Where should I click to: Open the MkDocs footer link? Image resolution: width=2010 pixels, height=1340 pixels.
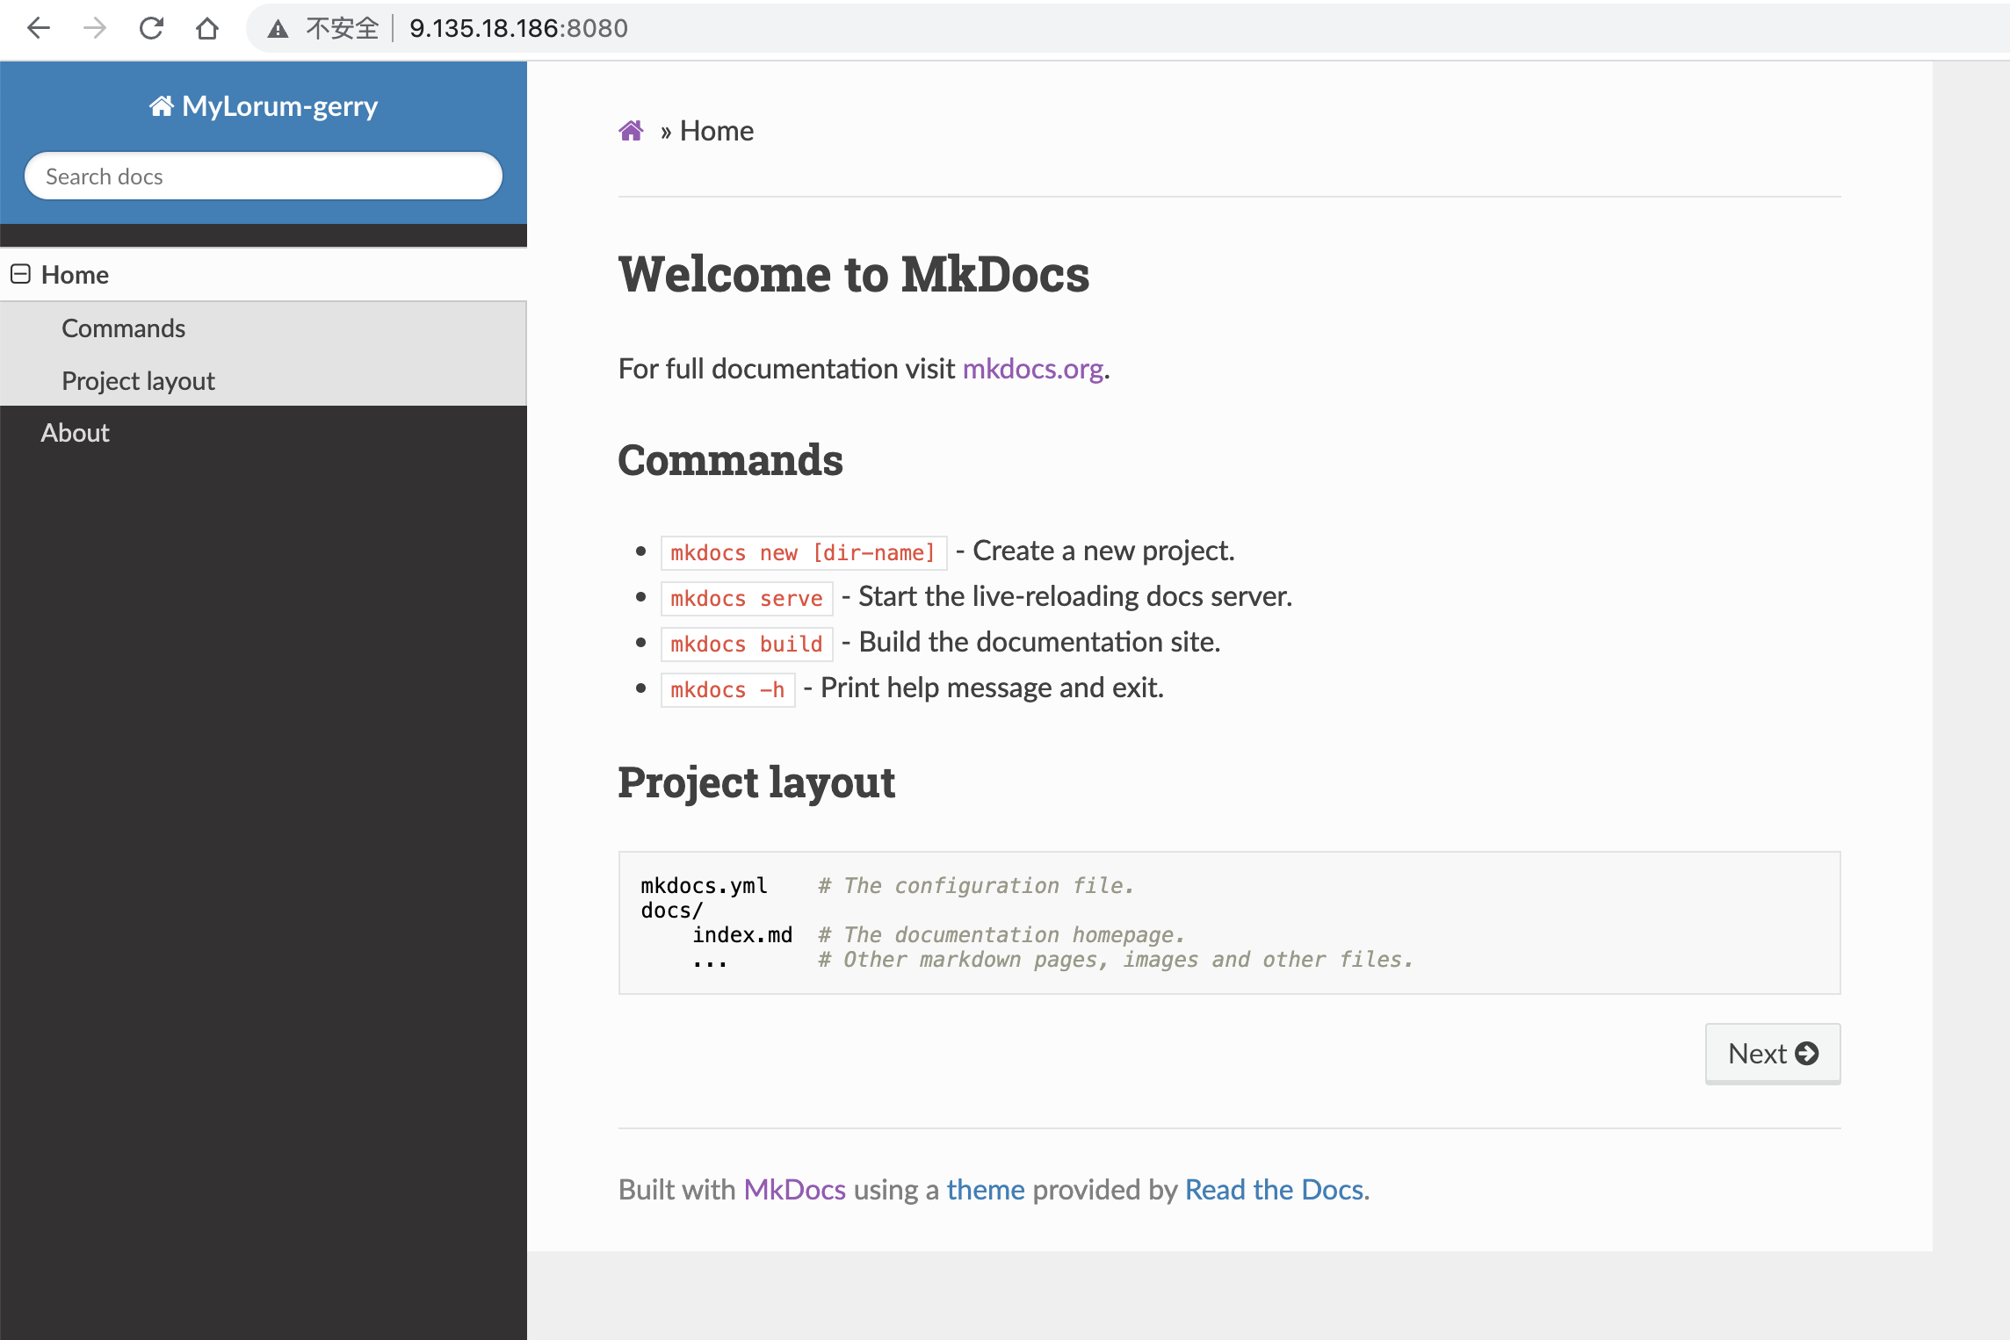coord(794,1189)
